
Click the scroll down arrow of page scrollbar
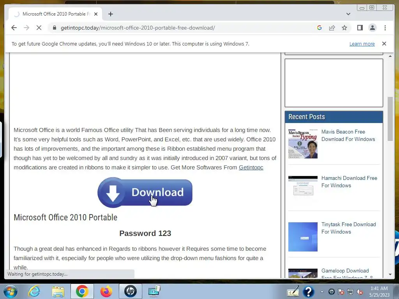(x=390, y=274)
